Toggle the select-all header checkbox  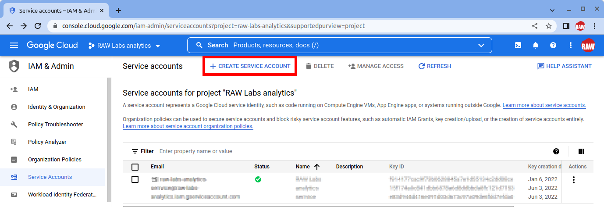(135, 167)
